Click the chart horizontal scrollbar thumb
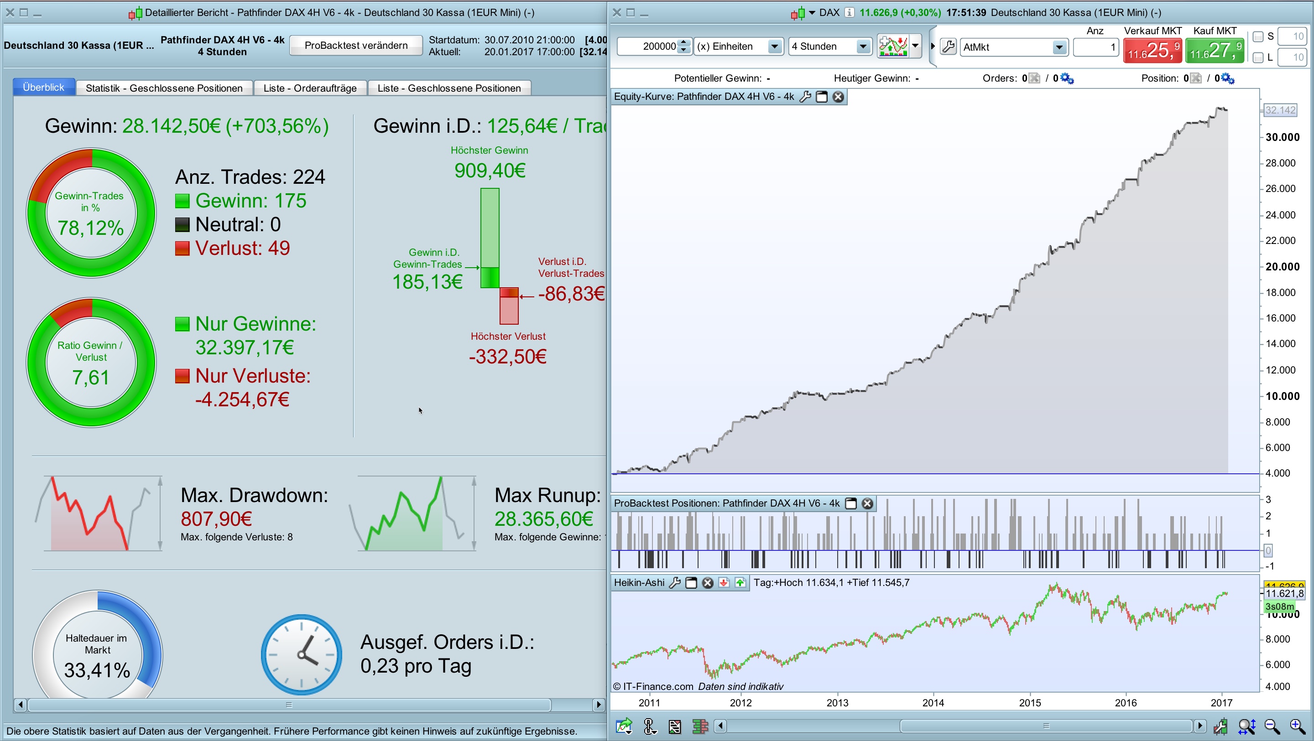This screenshot has width=1314, height=741. tap(1045, 725)
